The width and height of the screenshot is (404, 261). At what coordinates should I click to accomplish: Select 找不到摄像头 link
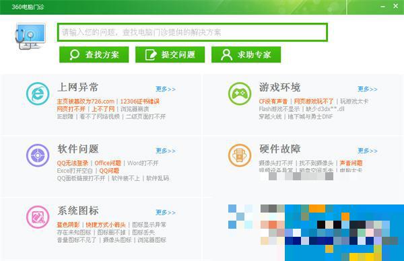(316, 163)
